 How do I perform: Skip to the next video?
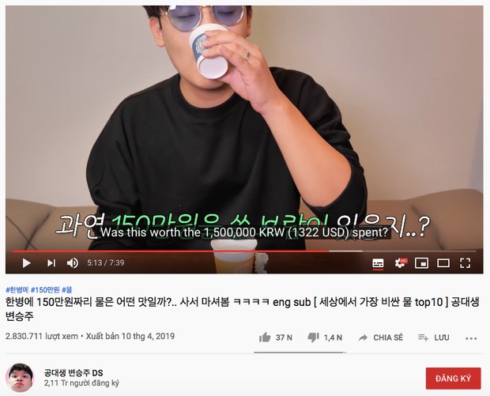[51, 263]
